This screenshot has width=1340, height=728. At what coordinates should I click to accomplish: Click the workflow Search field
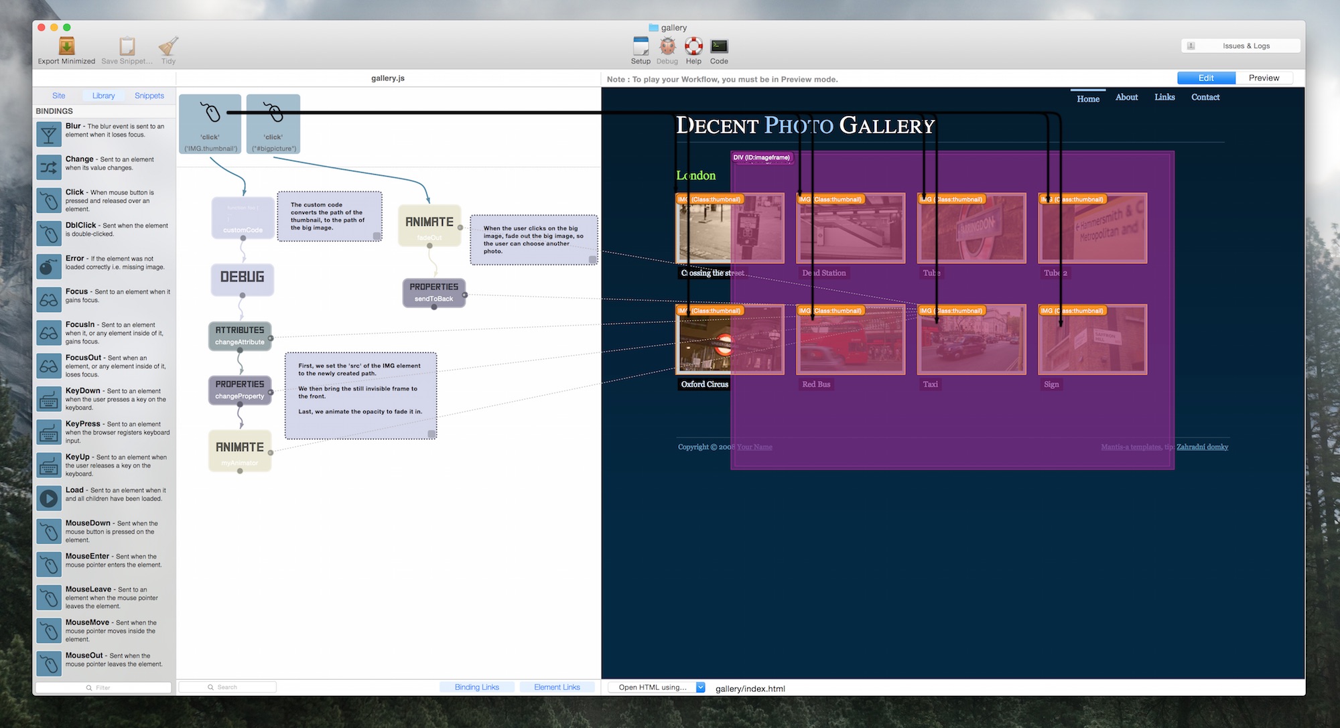click(x=228, y=687)
